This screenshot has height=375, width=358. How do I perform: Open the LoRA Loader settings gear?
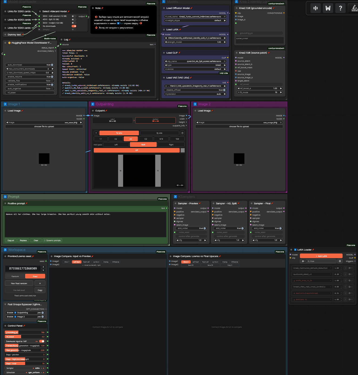pyautogui.click(x=340, y=261)
